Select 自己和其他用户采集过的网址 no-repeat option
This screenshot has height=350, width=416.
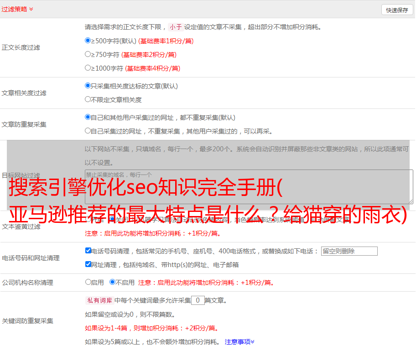[x=88, y=117]
